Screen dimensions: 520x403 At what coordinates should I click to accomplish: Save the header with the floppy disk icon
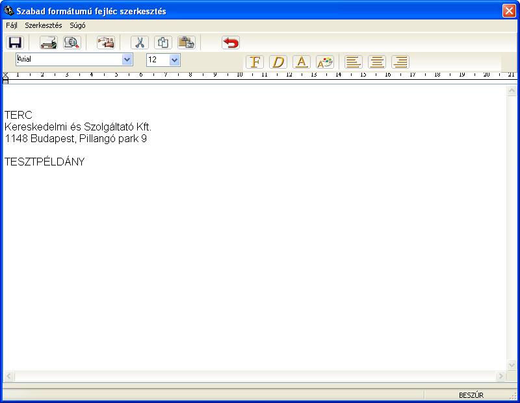pyautogui.click(x=14, y=43)
